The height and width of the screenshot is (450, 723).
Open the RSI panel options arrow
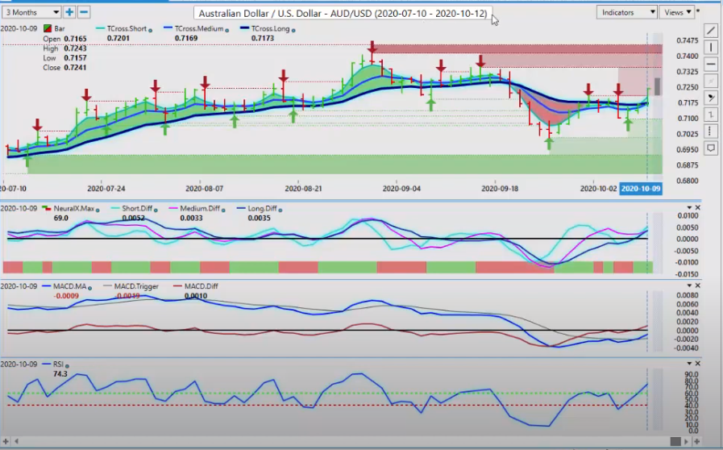click(689, 364)
